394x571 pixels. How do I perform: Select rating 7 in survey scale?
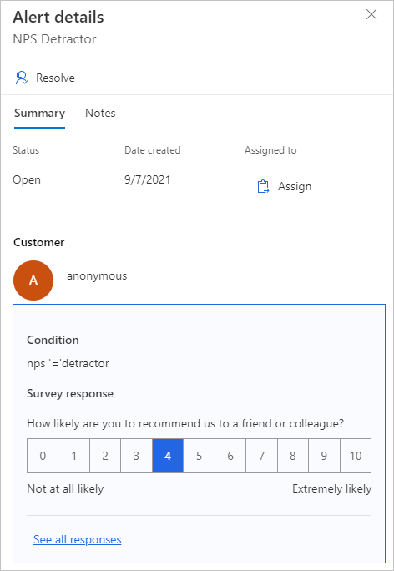tap(262, 456)
